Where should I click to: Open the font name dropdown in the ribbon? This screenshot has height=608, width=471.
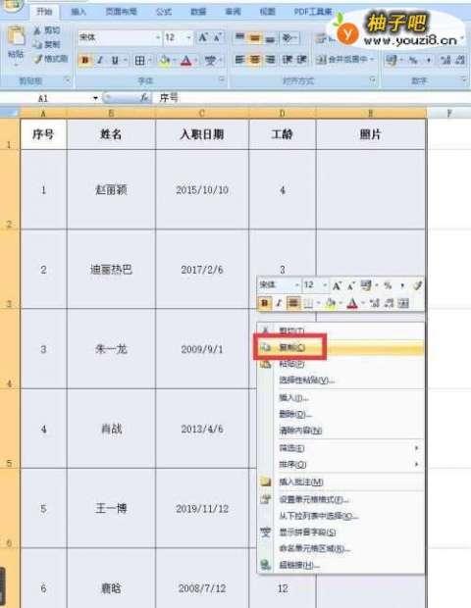pos(158,37)
